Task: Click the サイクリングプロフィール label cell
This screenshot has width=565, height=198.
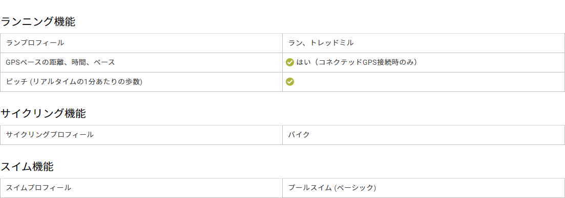Action: tap(141, 135)
